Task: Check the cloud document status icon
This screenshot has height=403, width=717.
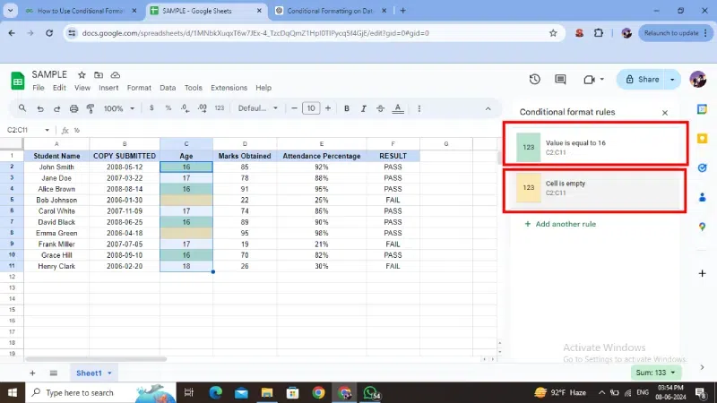Action: tap(116, 75)
